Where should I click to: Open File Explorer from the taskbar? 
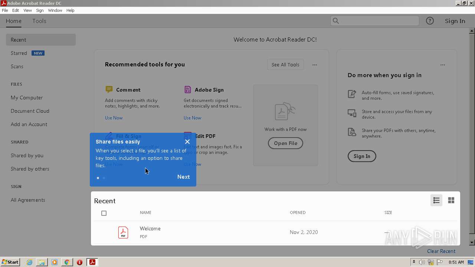click(x=42, y=262)
